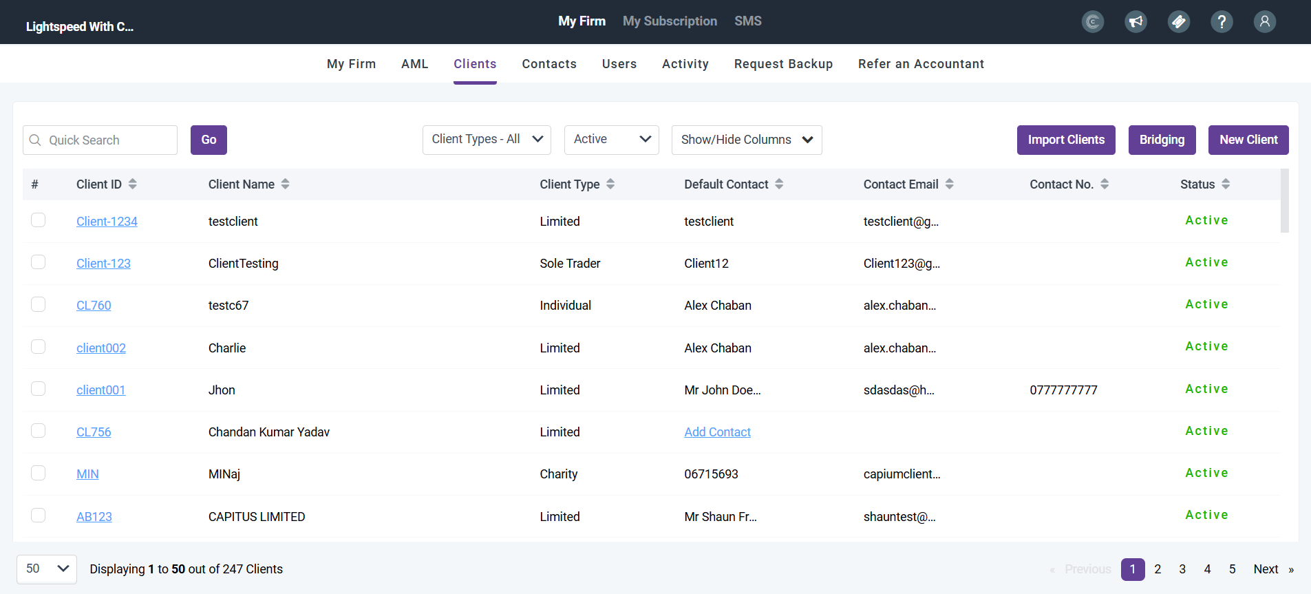Tick the checkbox for Client-1234 row
The height and width of the screenshot is (594, 1311).
coord(39,220)
